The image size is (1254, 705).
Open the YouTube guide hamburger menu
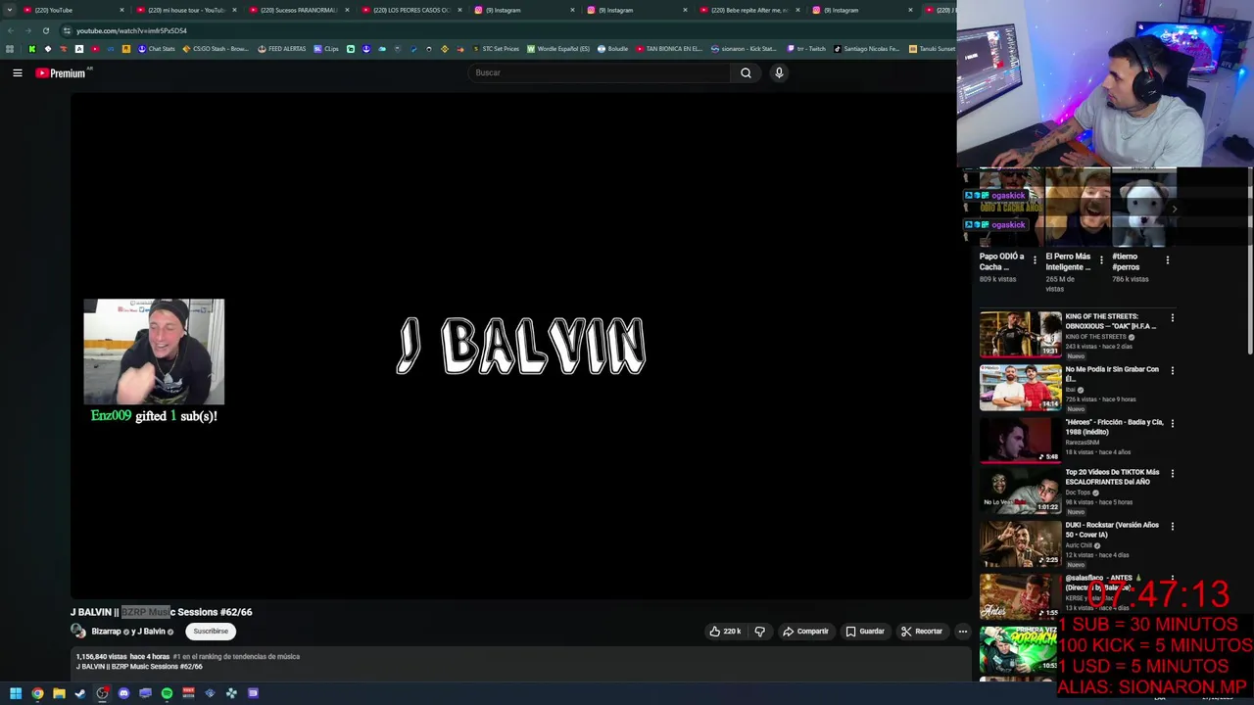pyautogui.click(x=18, y=72)
